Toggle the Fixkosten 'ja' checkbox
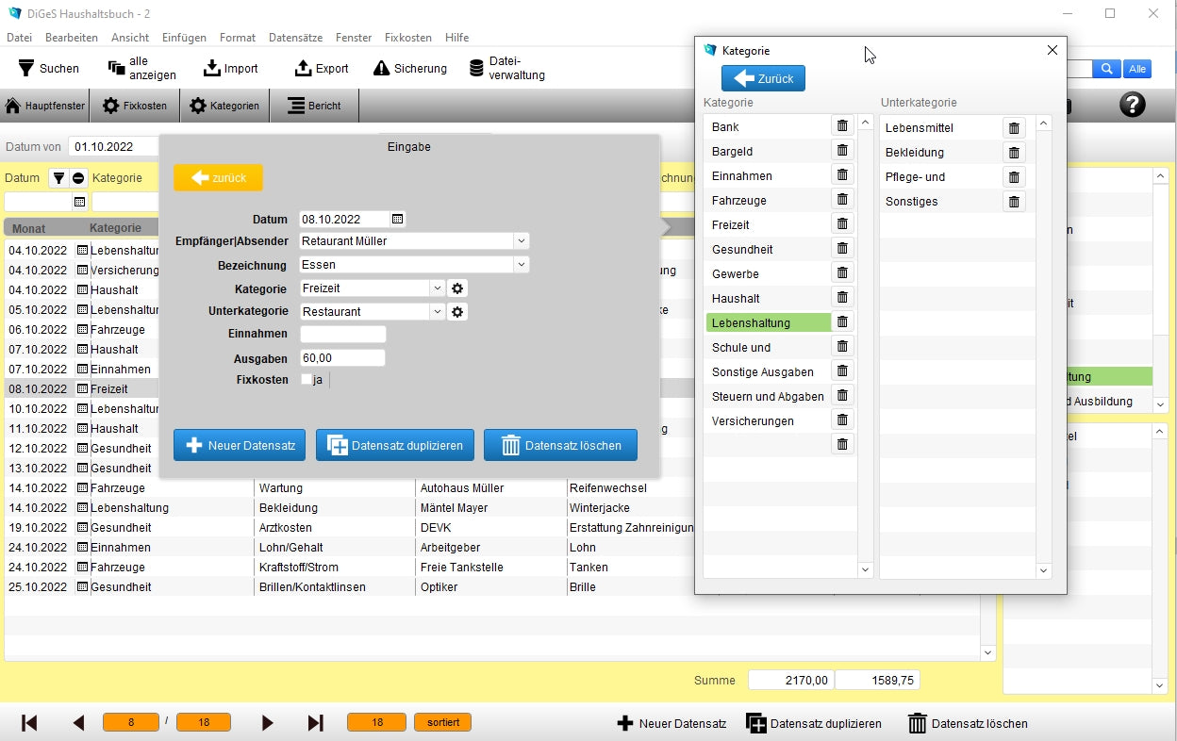Viewport: 1177px width, 741px height. (x=307, y=380)
